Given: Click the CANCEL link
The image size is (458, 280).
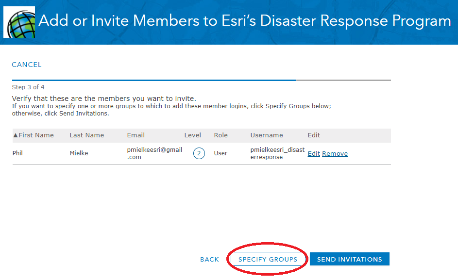Looking at the screenshot, I should [27, 65].
